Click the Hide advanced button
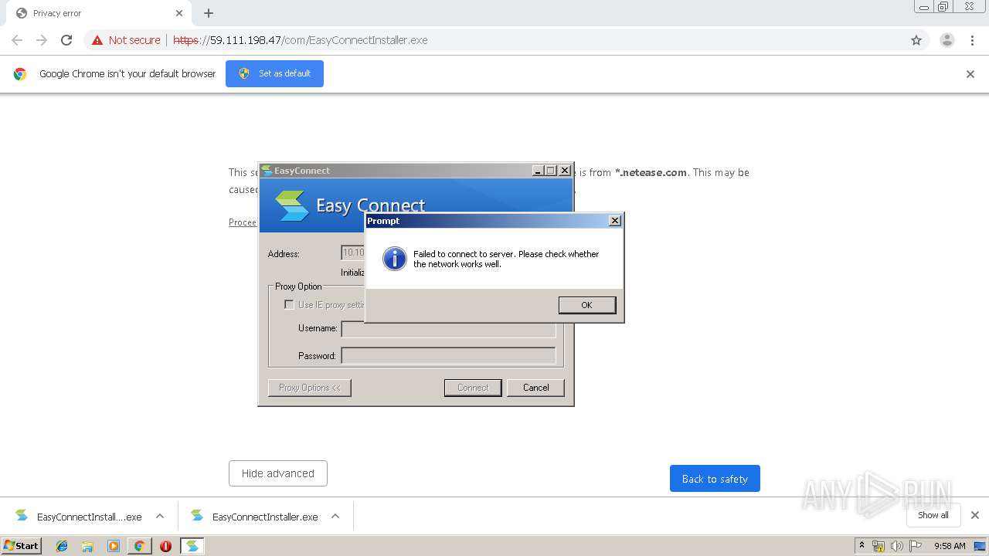Viewport: 989px width, 556px height. (x=278, y=473)
